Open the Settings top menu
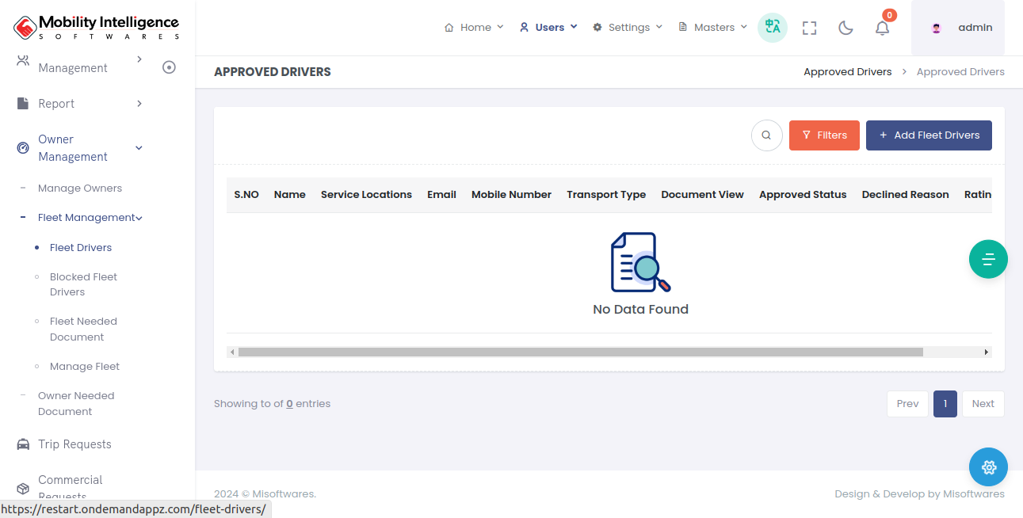Image resolution: width=1023 pixels, height=518 pixels. (x=628, y=28)
